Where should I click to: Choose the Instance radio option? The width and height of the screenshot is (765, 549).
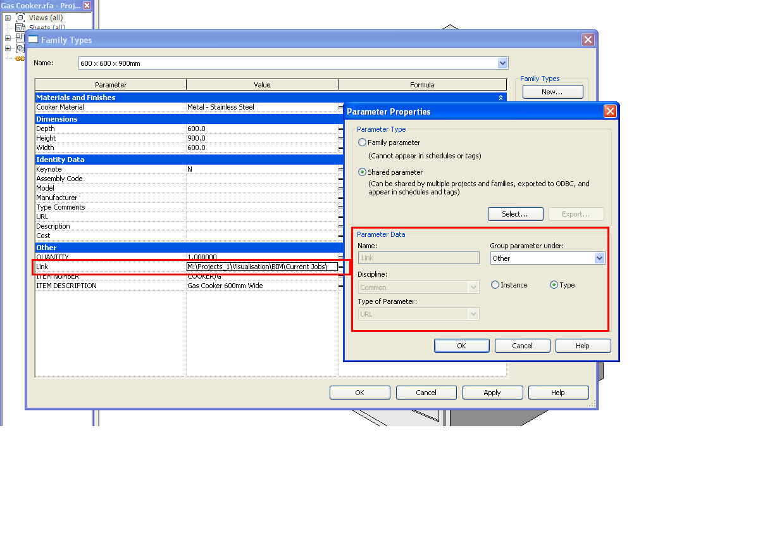coord(495,285)
